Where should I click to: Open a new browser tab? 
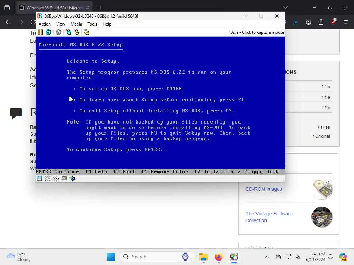(x=100, y=8)
